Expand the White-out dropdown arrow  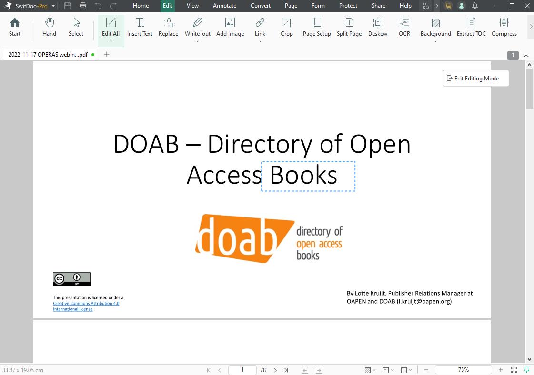point(198,41)
